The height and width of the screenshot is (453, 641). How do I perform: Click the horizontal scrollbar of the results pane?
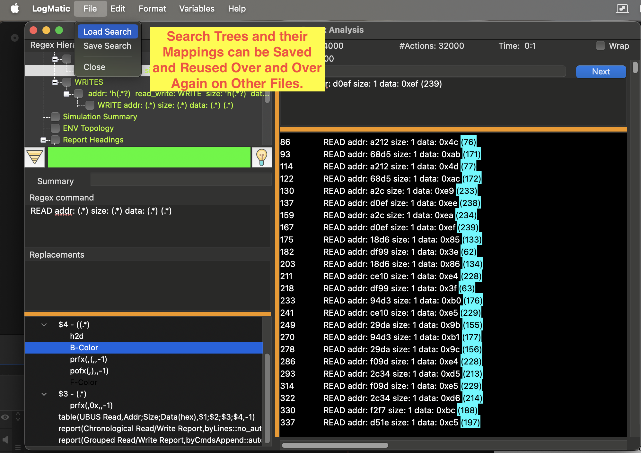click(x=335, y=445)
